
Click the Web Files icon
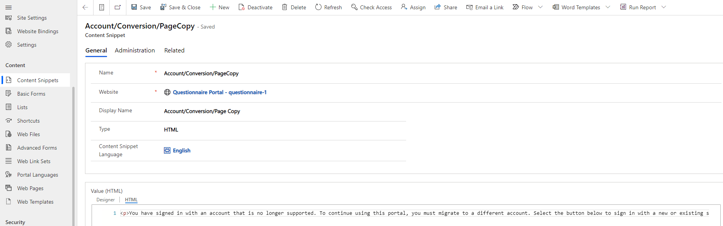click(x=9, y=134)
